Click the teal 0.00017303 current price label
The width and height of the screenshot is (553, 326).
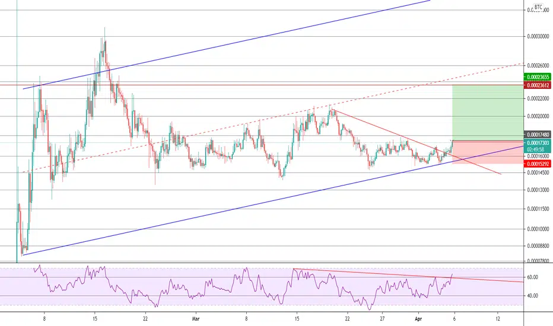(x=537, y=143)
